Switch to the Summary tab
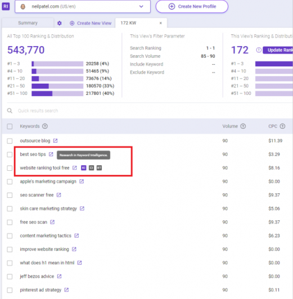293x299 pixels. tap(28, 23)
